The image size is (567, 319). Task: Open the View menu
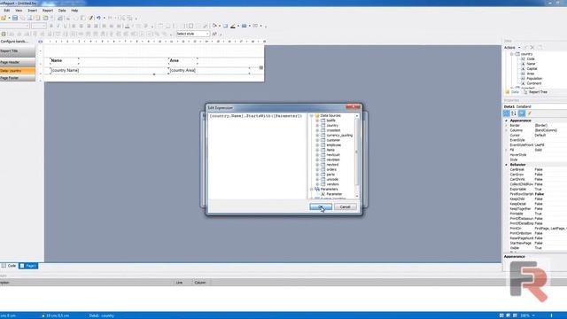pos(19,11)
